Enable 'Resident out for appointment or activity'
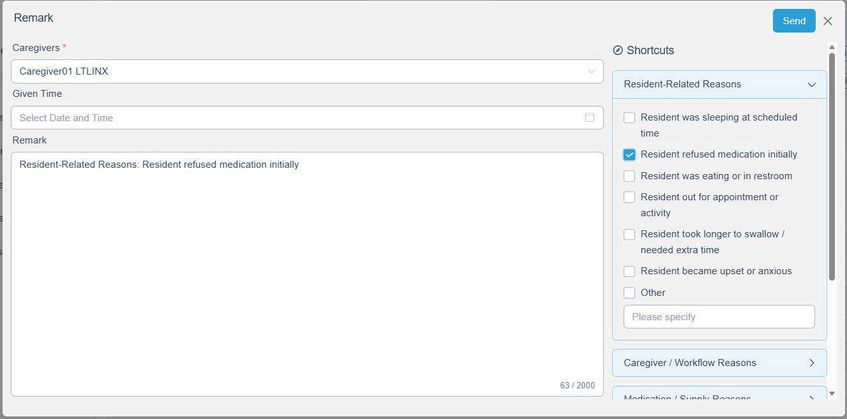This screenshot has width=847, height=419. point(629,198)
